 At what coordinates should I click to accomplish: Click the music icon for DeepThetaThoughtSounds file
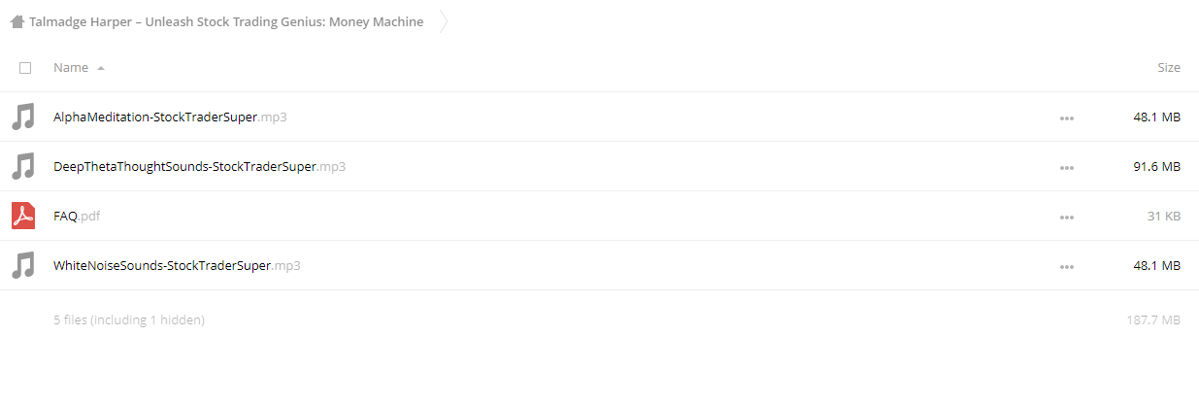pos(23,166)
